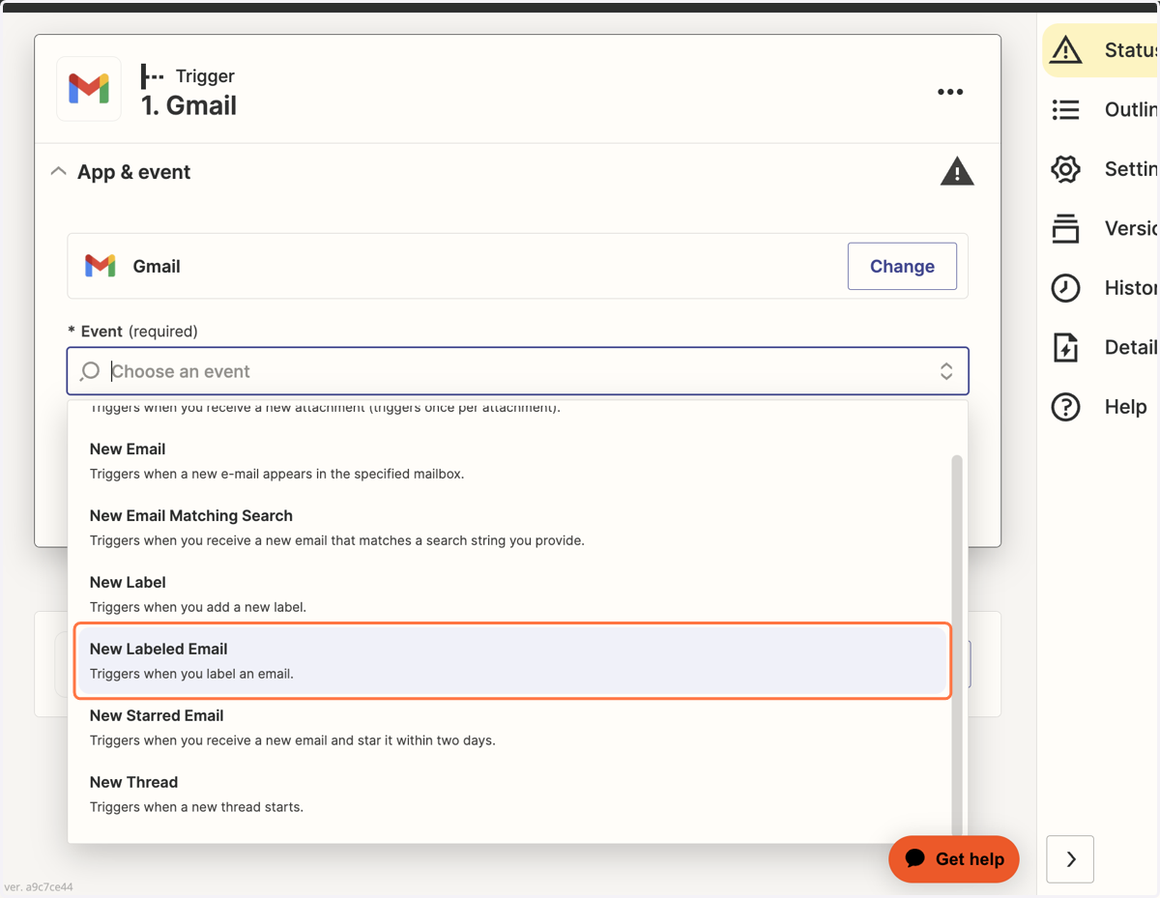Open the Outline list icon in sidebar
Viewport: 1160px width, 898px height.
click(x=1066, y=109)
